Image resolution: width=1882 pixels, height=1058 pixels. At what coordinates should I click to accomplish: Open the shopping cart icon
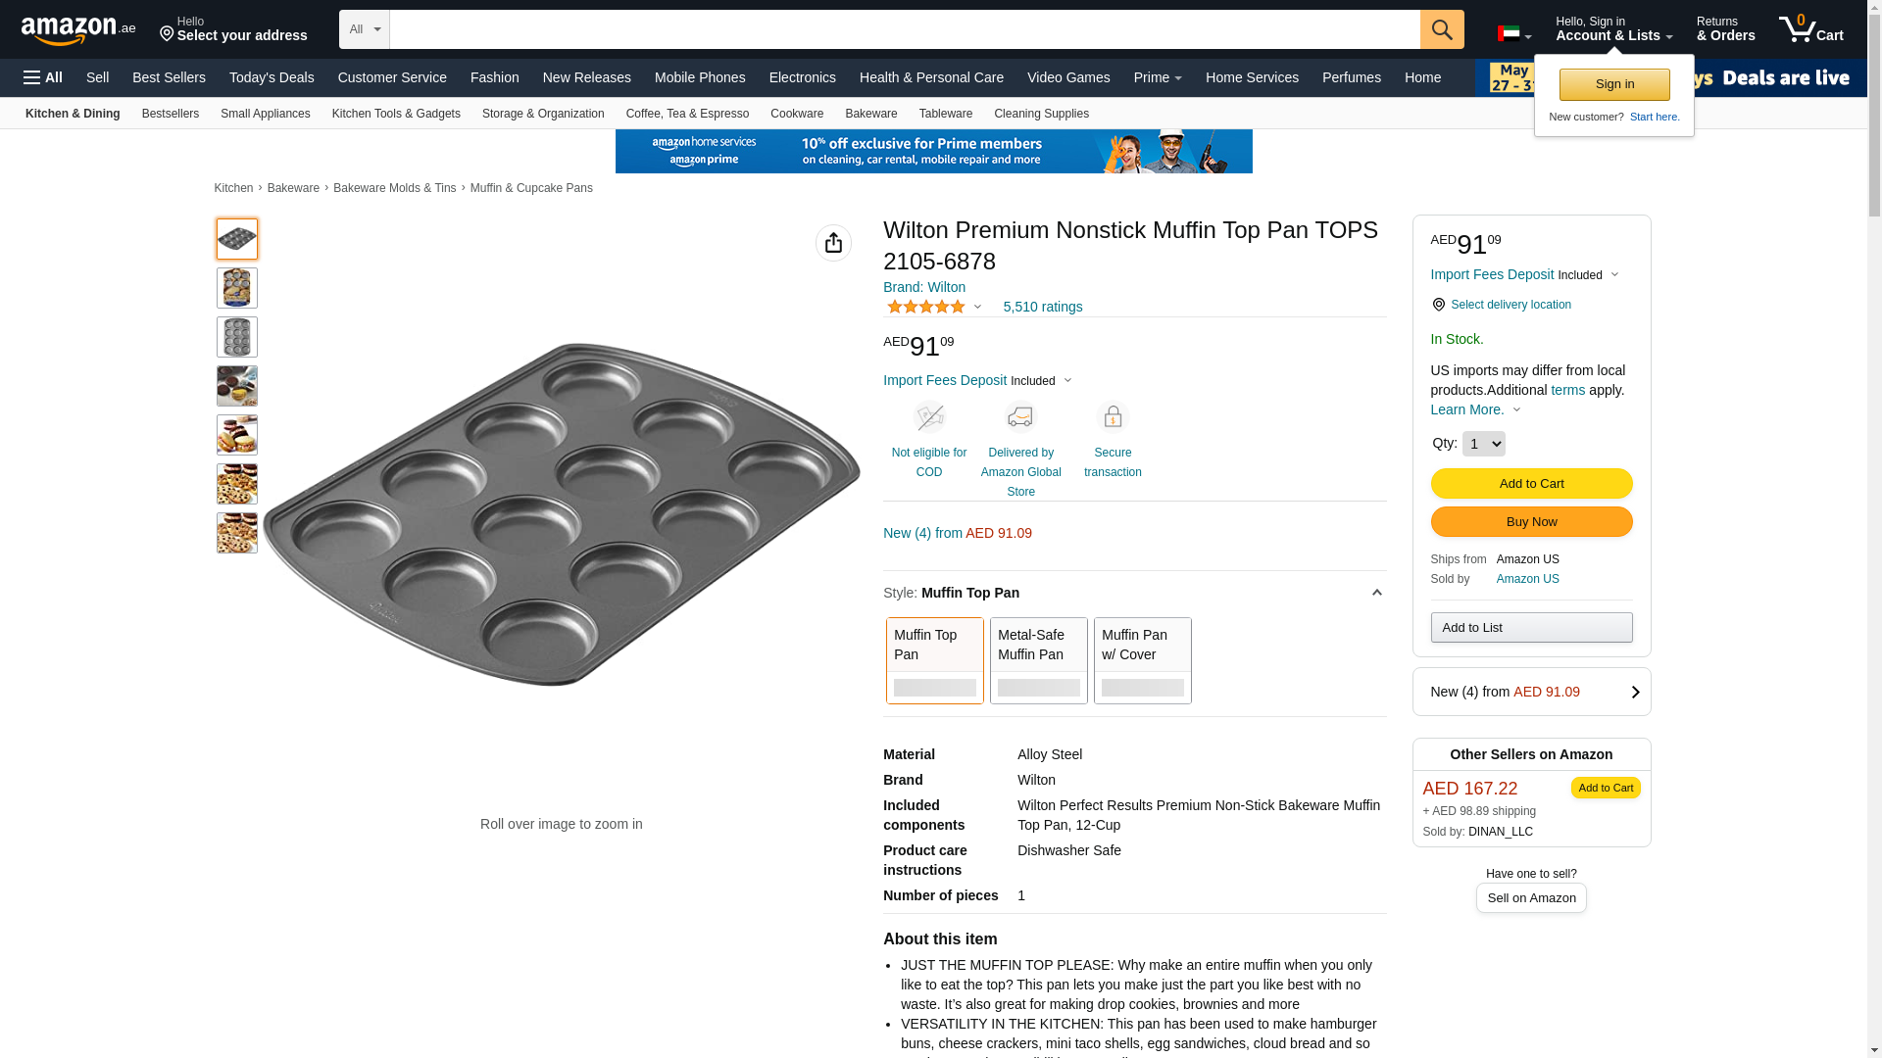[1810, 29]
